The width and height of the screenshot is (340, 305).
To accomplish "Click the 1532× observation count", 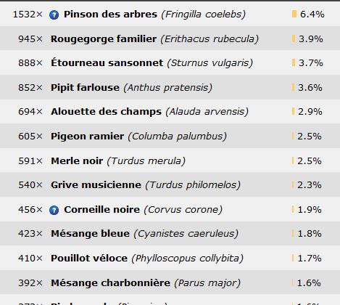I will coord(28,15).
